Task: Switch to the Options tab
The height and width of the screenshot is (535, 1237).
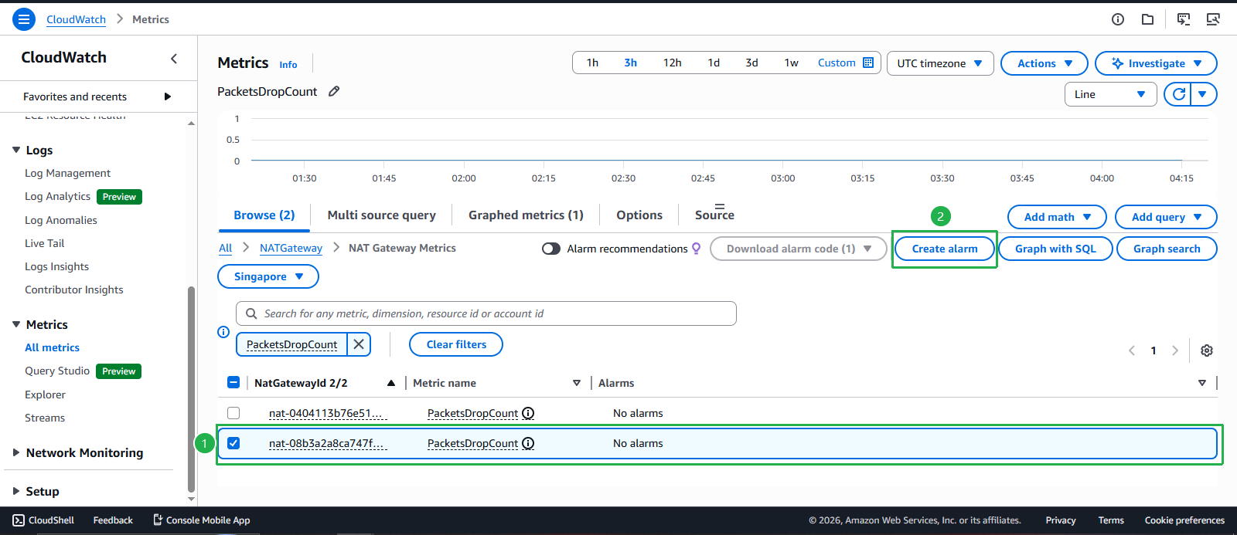Action: (x=639, y=215)
